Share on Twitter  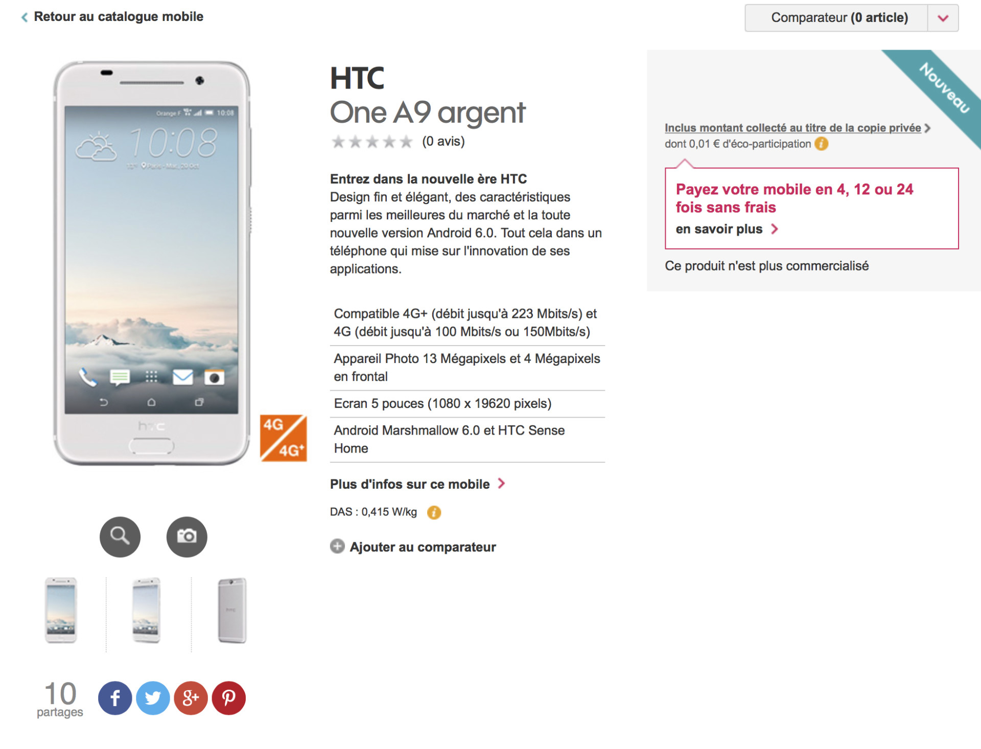[x=153, y=698]
